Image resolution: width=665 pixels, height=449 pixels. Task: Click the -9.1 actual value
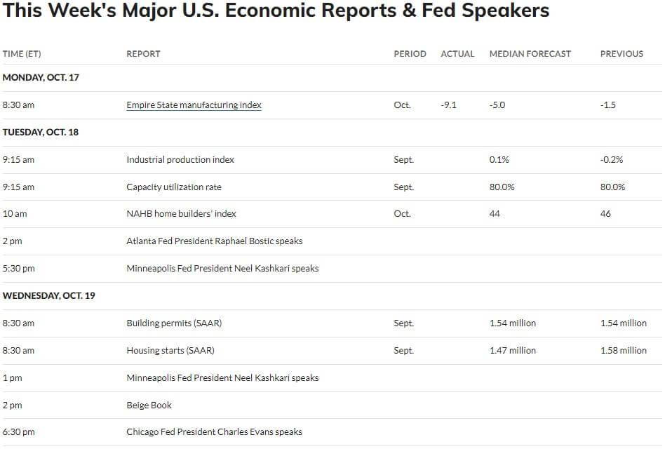(x=448, y=105)
